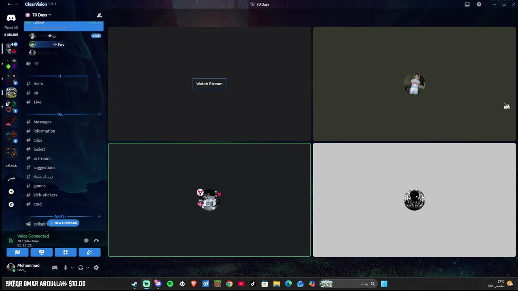Image resolution: width=518 pixels, height=291 pixels.
Task: Open the inbox icon in title bar
Action: click(467, 4)
